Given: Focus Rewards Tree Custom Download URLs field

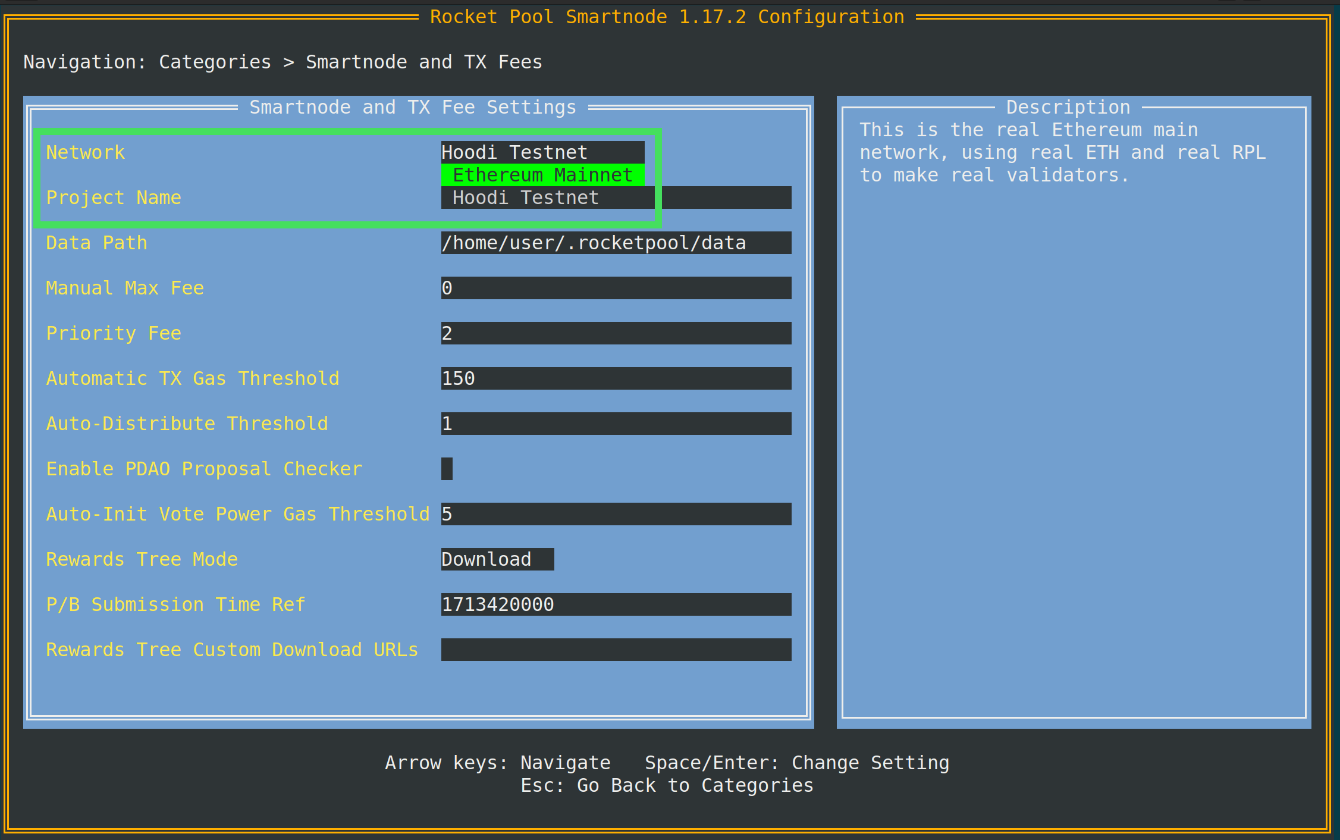Looking at the screenshot, I should point(616,650).
